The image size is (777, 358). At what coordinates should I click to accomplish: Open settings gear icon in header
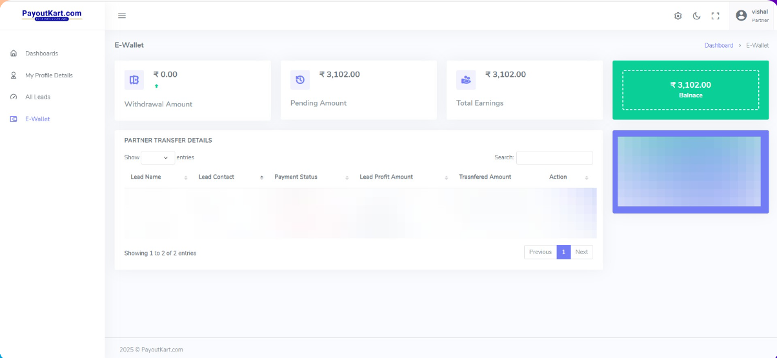[678, 16]
